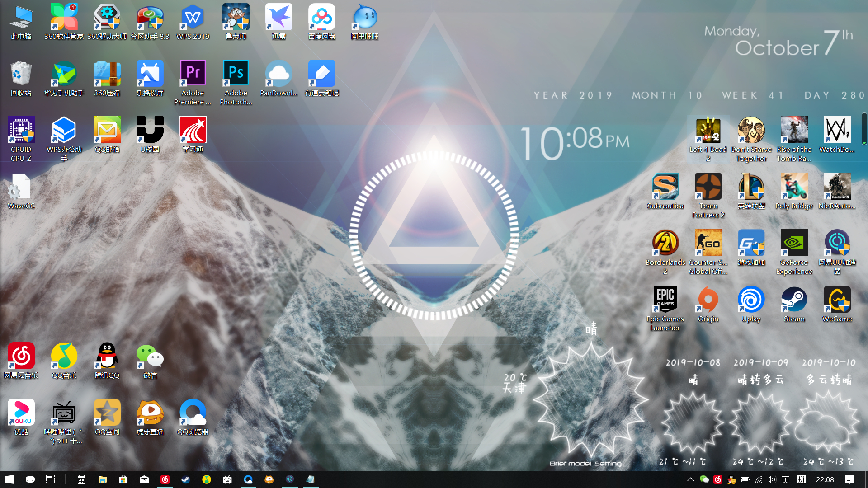Open the volume control in tray

click(x=771, y=479)
